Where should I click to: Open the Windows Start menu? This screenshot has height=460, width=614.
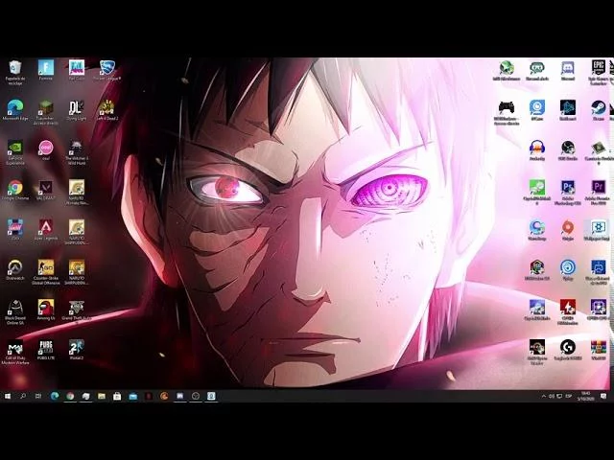pyautogui.click(x=8, y=396)
